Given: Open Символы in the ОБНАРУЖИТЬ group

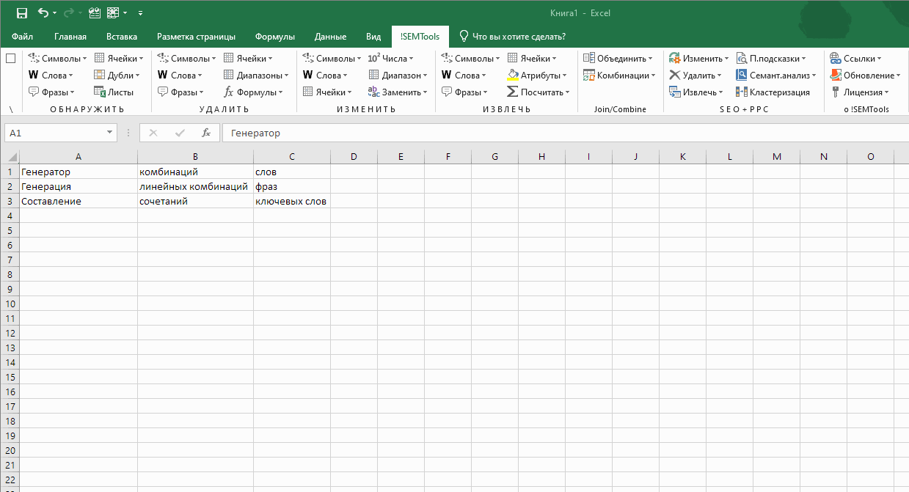Looking at the screenshot, I should (57, 58).
